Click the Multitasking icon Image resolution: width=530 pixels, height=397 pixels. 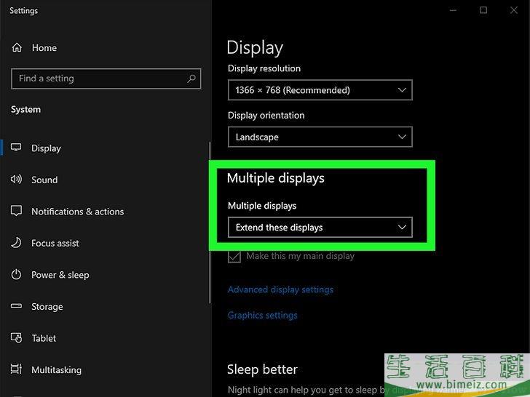(x=16, y=369)
